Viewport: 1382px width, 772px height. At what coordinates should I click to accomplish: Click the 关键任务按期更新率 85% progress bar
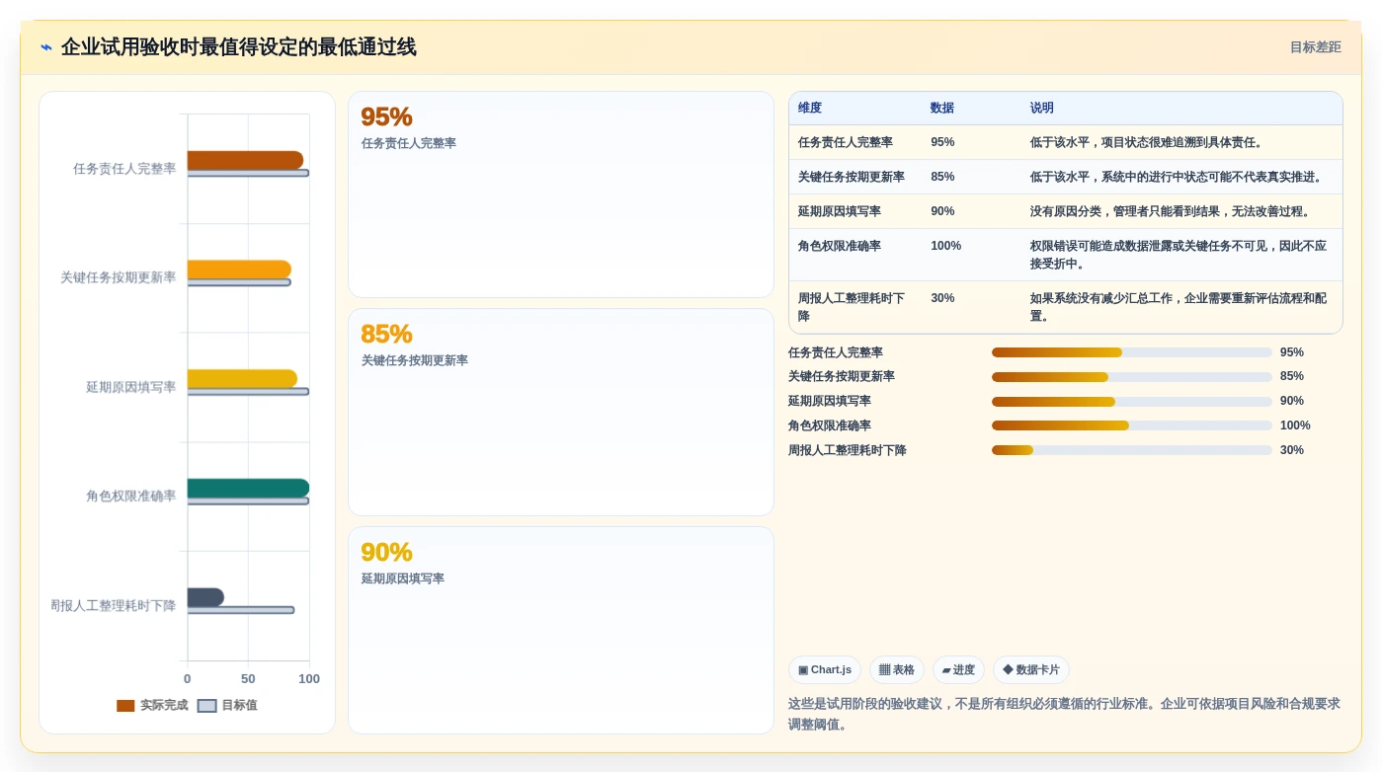[1132, 377]
